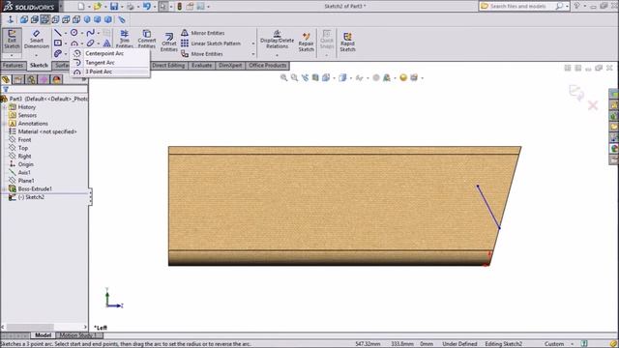Screen dimensions: 619x348
Task: Open Linear Sketch Pattern dropdown arrow
Action: (x=253, y=43)
